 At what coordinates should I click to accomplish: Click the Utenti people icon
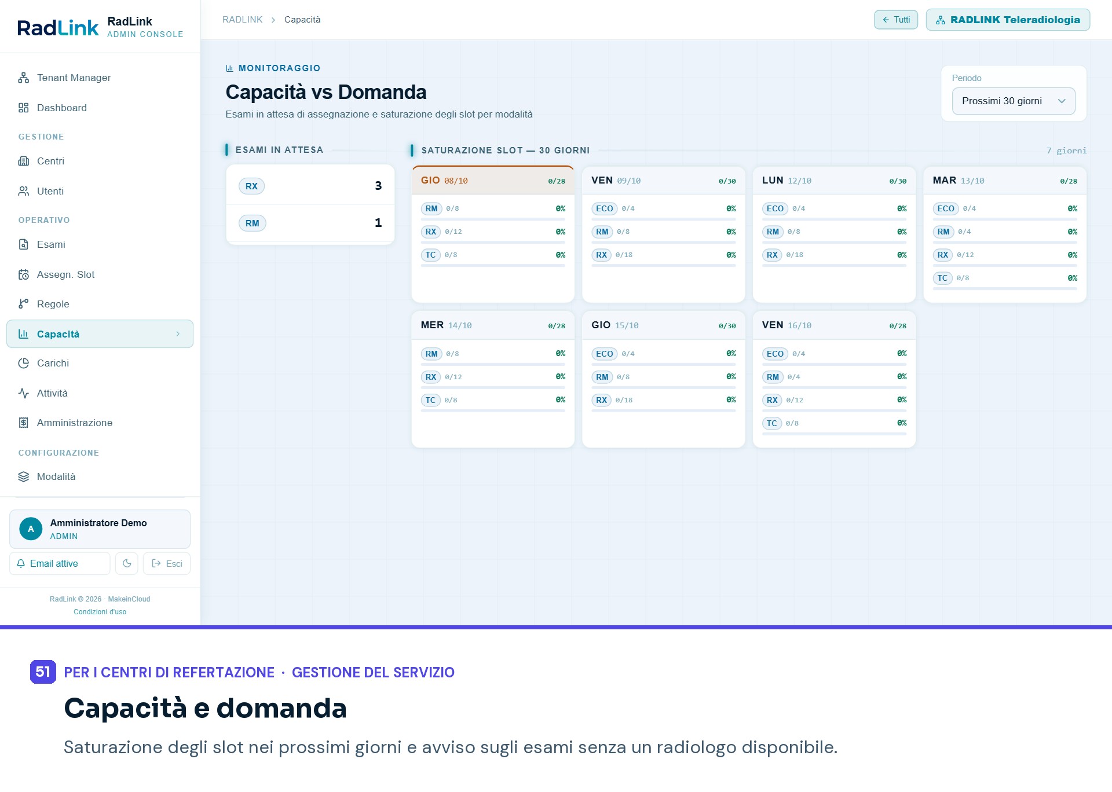coord(23,191)
